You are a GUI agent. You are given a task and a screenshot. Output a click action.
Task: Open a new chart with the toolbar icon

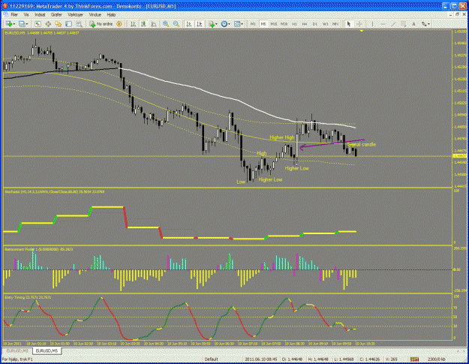click(9, 24)
